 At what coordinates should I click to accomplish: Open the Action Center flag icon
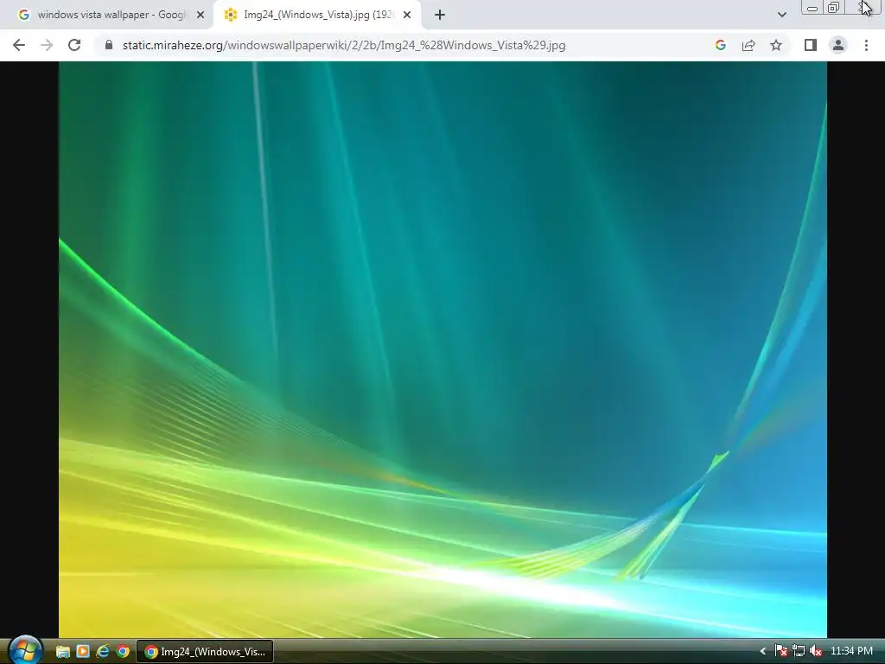pos(780,652)
